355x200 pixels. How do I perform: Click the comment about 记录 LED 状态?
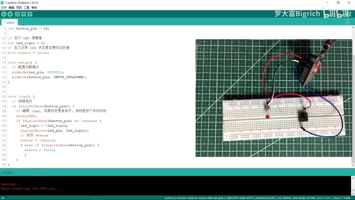point(39,48)
